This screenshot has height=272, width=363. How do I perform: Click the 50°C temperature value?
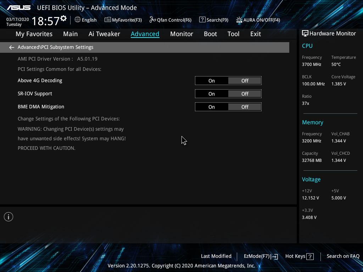point(336,64)
